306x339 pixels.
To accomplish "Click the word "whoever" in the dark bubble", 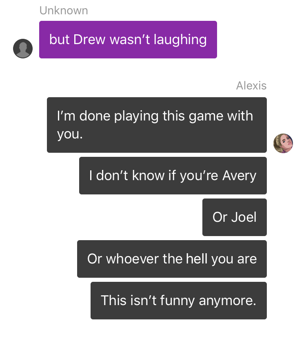I will pyautogui.click(x=133, y=259).
